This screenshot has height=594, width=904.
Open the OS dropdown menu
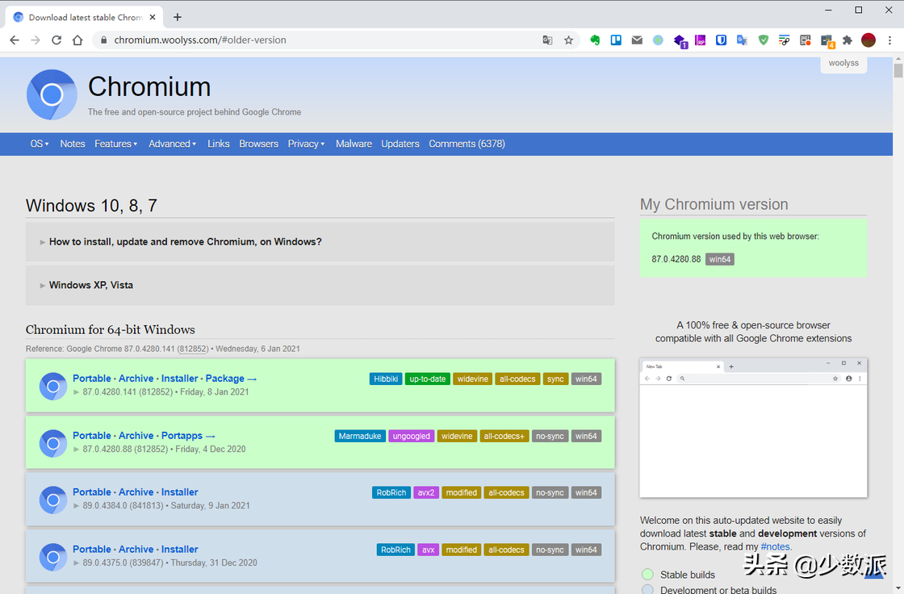point(40,144)
